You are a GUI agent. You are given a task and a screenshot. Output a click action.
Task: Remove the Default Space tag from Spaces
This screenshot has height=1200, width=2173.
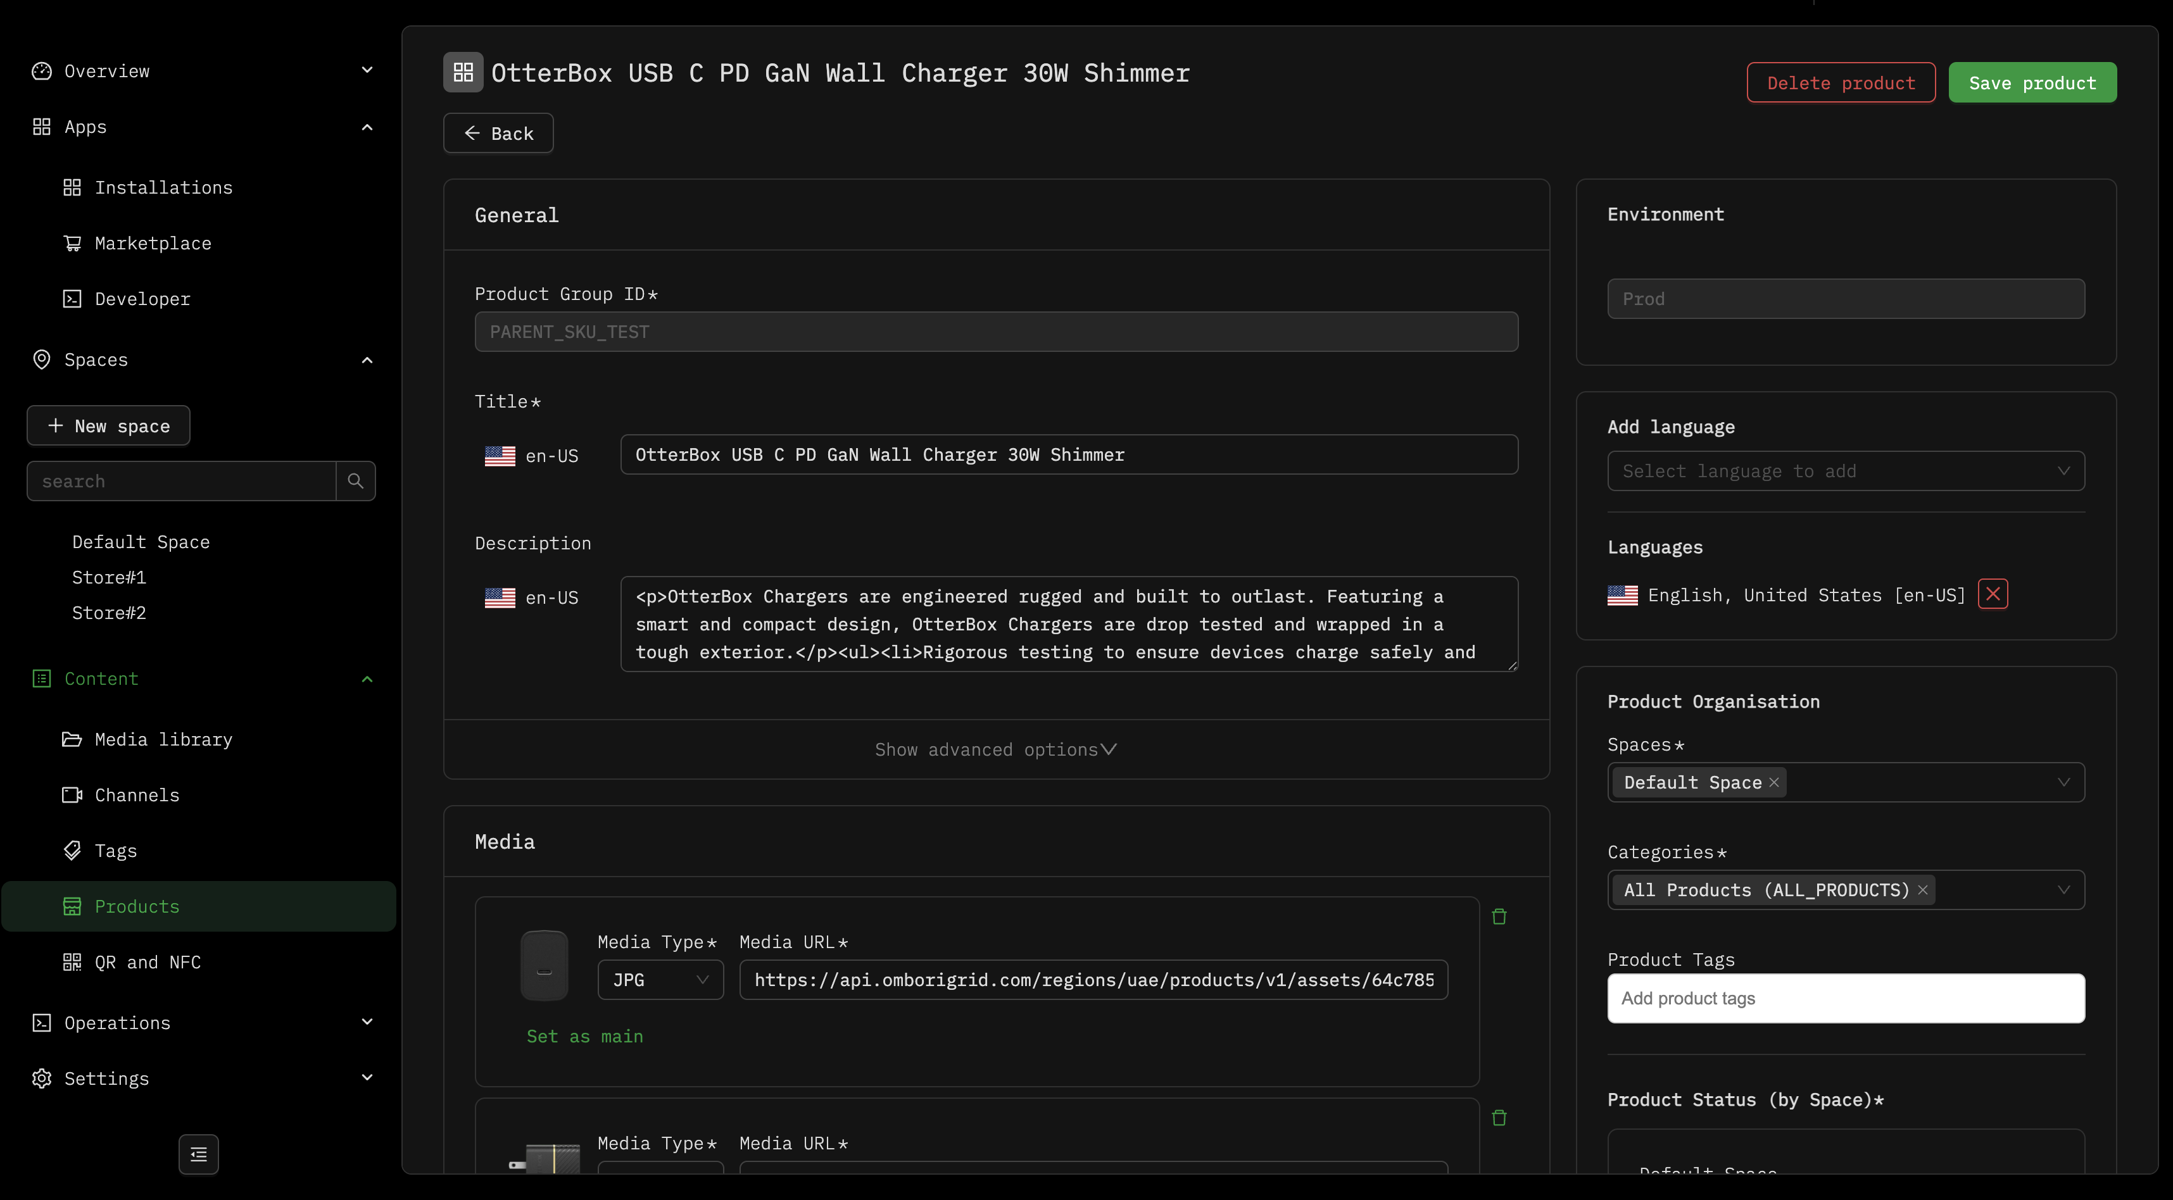[1774, 782]
